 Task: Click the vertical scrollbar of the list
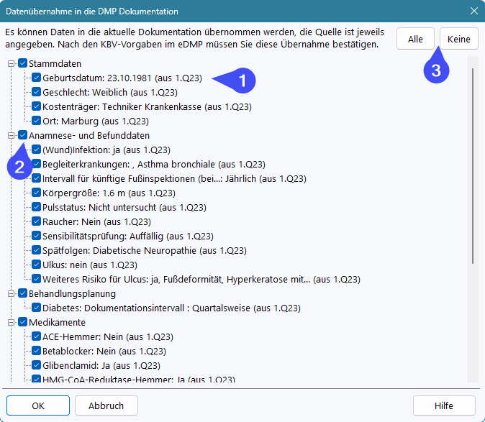473,165
